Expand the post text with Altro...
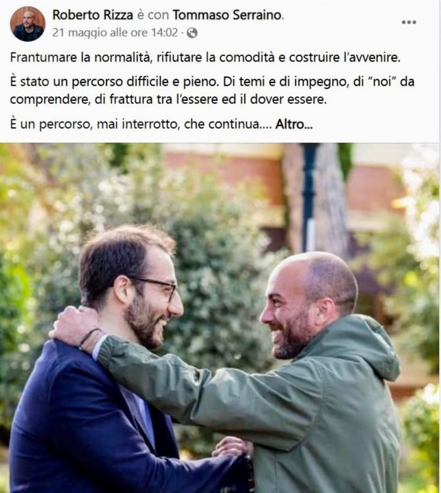441x493 pixels. (x=294, y=124)
